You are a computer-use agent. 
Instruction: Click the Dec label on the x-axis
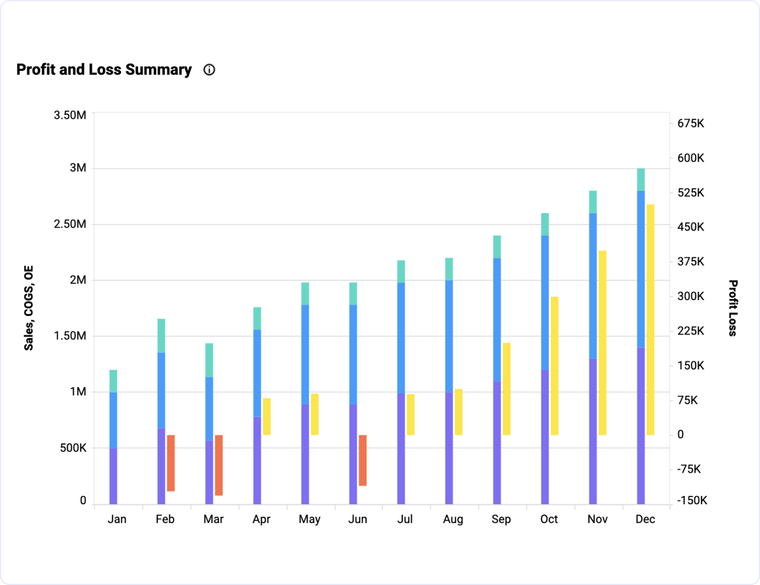645,519
